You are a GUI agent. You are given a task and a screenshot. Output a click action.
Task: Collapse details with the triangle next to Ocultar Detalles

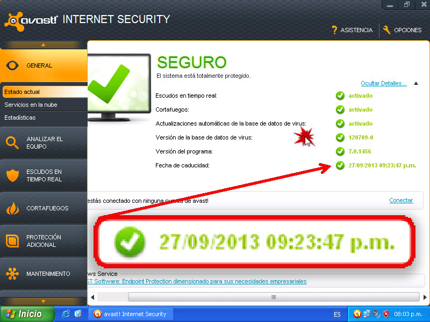tap(416, 83)
